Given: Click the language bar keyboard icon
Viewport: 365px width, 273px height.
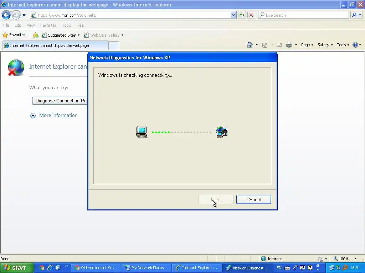Looking at the screenshot, I should point(287,268).
